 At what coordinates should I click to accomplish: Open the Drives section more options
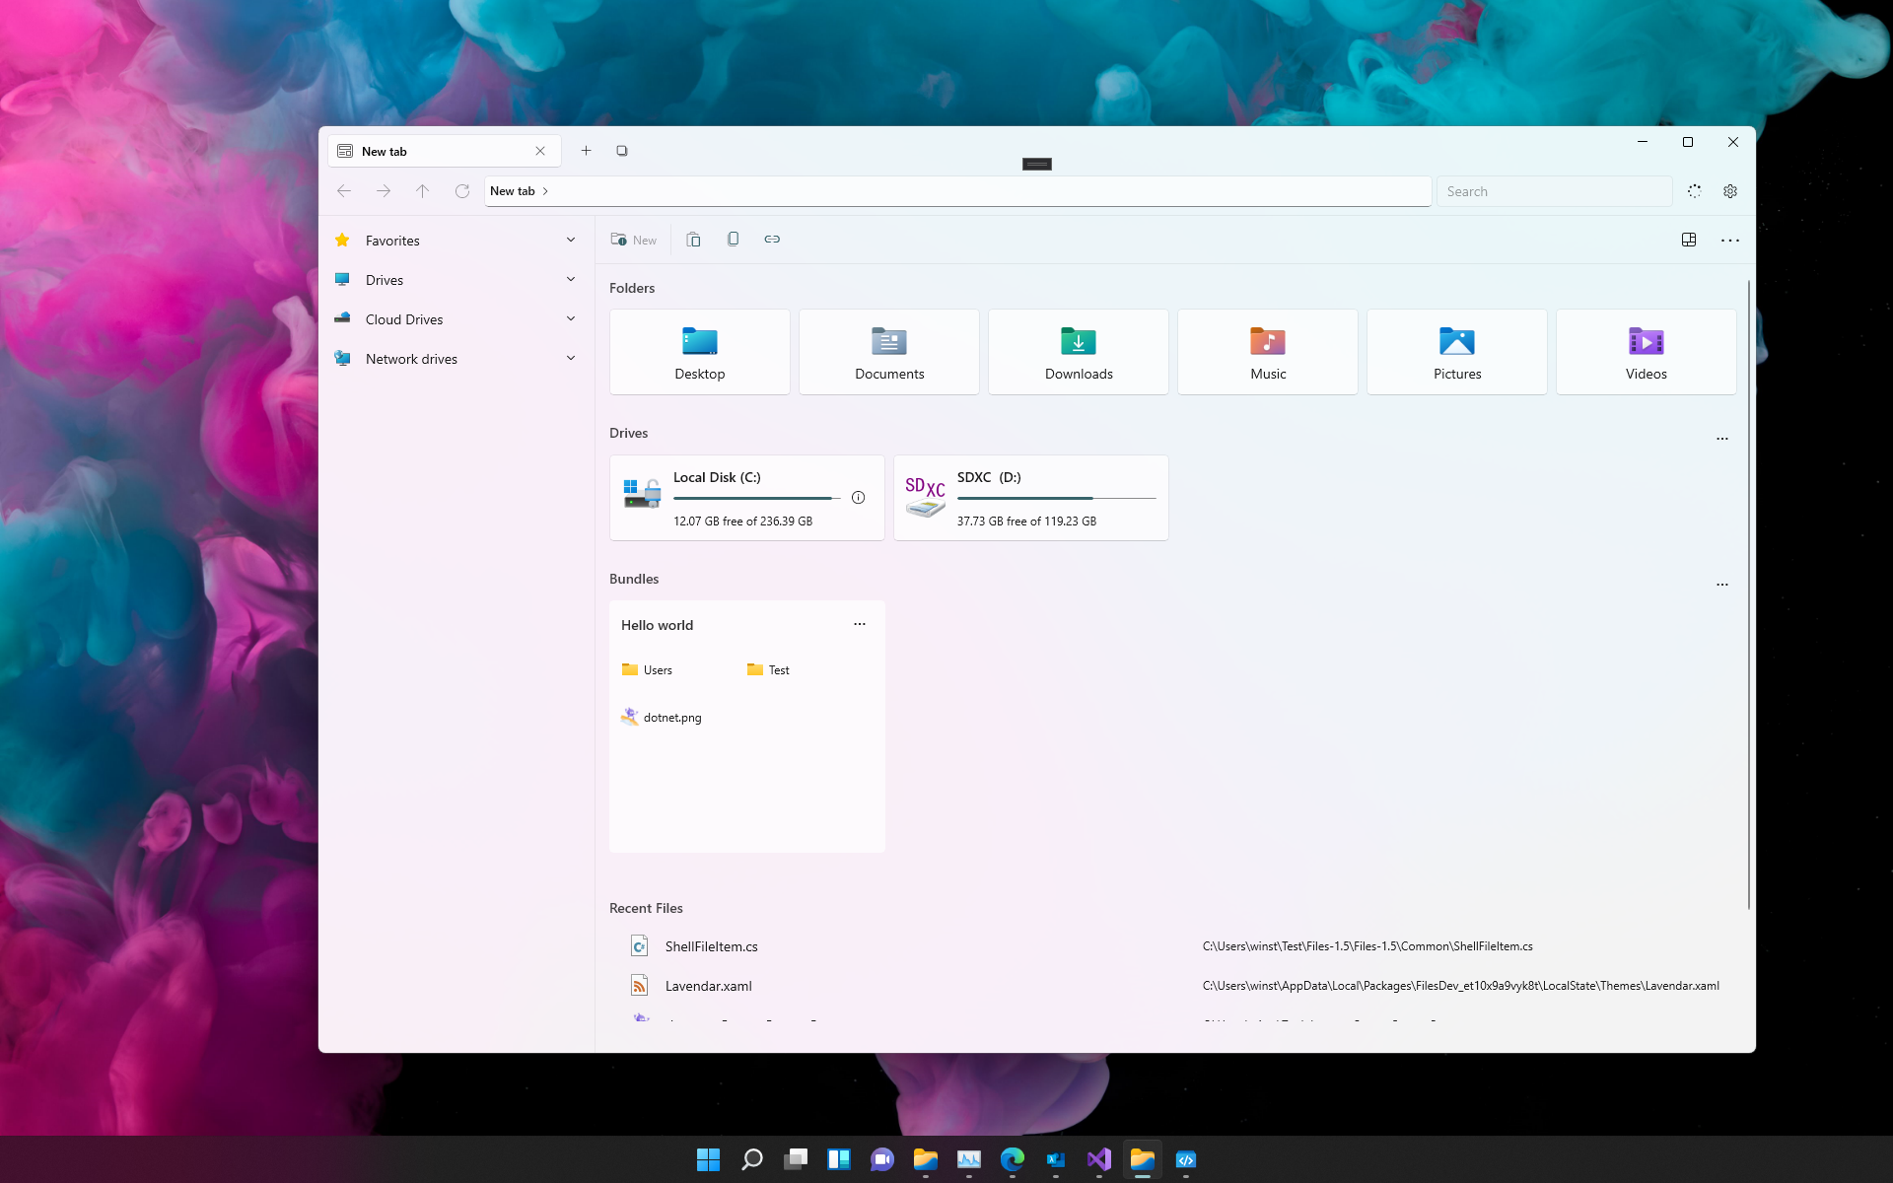(1722, 439)
